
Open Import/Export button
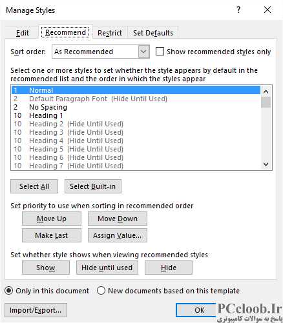coord(36,310)
